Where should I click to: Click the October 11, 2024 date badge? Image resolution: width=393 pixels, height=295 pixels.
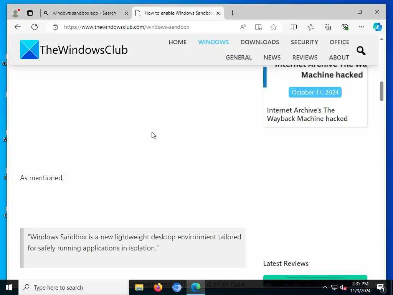point(315,92)
